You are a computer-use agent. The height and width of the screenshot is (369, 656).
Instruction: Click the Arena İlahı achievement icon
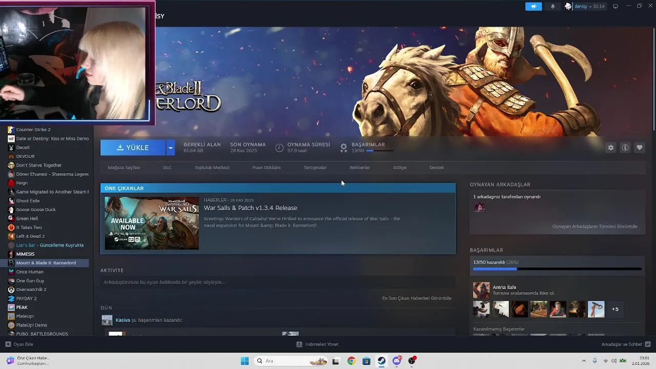click(481, 290)
